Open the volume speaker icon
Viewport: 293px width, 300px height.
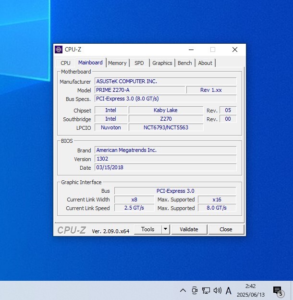point(217,290)
